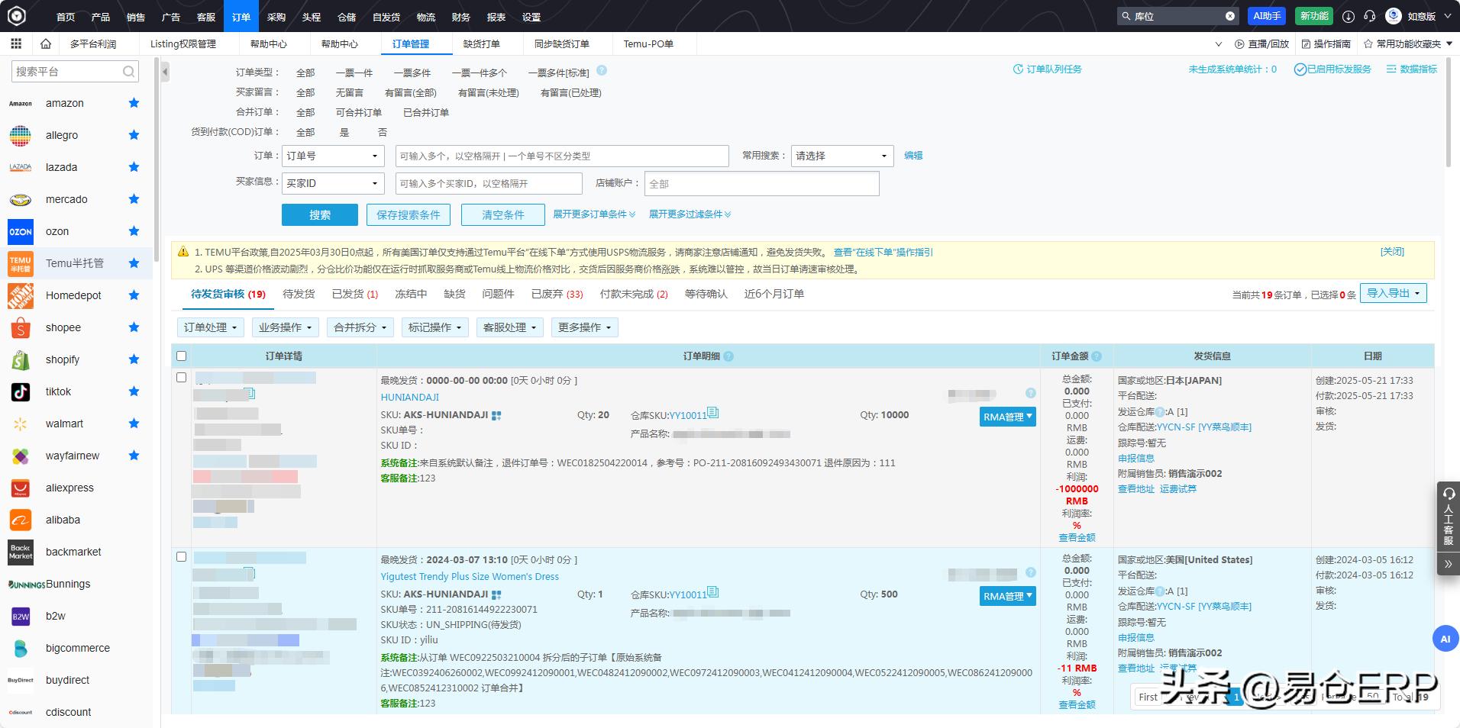Toggle the favorite star next to amazon

[134, 102]
